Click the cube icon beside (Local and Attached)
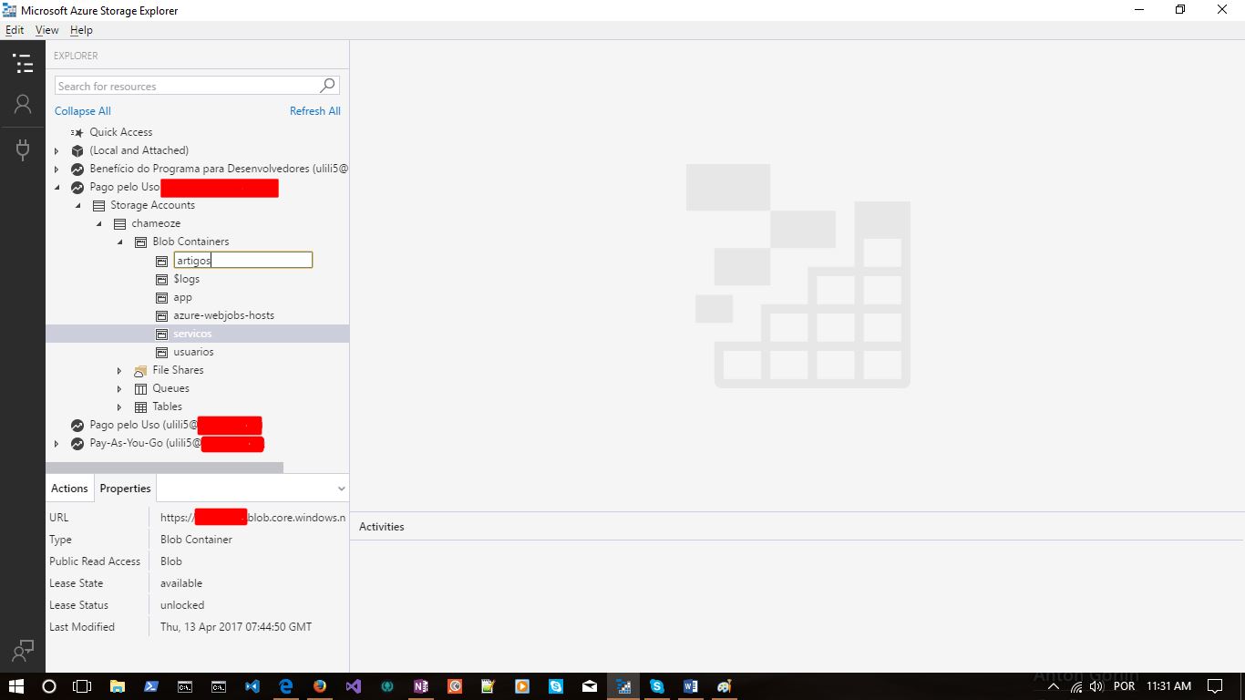The image size is (1245, 700). pyautogui.click(x=77, y=150)
